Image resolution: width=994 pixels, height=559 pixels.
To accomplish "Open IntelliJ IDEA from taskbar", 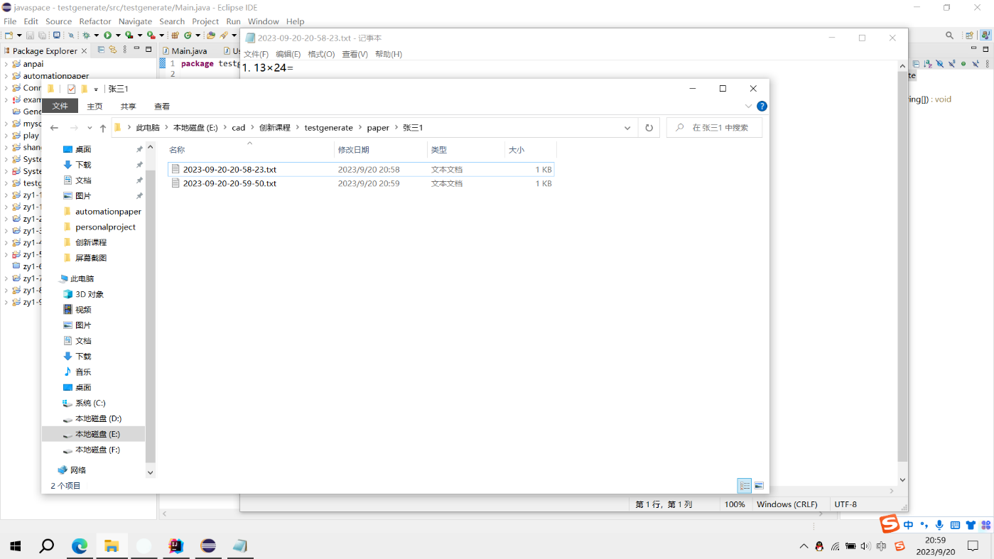I will 175,546.
